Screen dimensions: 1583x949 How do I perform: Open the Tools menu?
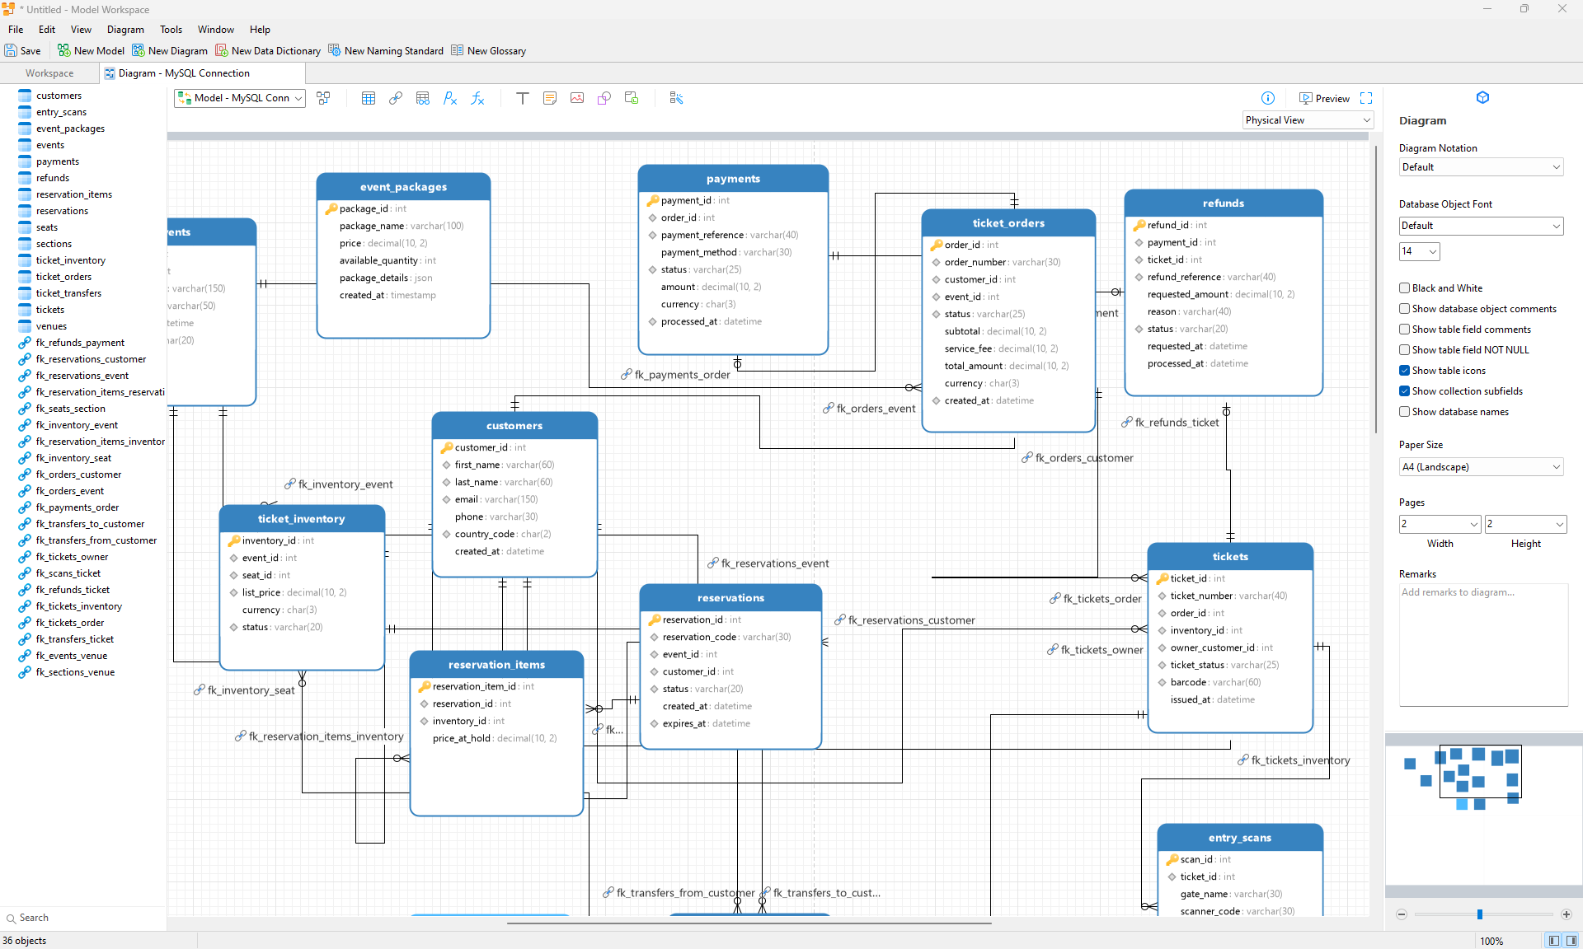[x=171, y=30]
